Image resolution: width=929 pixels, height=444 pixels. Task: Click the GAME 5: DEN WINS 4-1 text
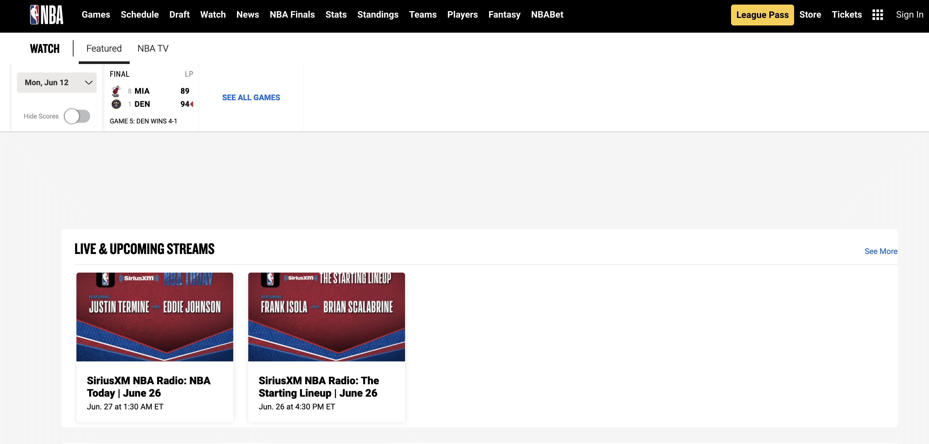[143, 121]
